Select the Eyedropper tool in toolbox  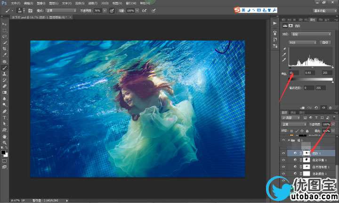coord(4,55)
